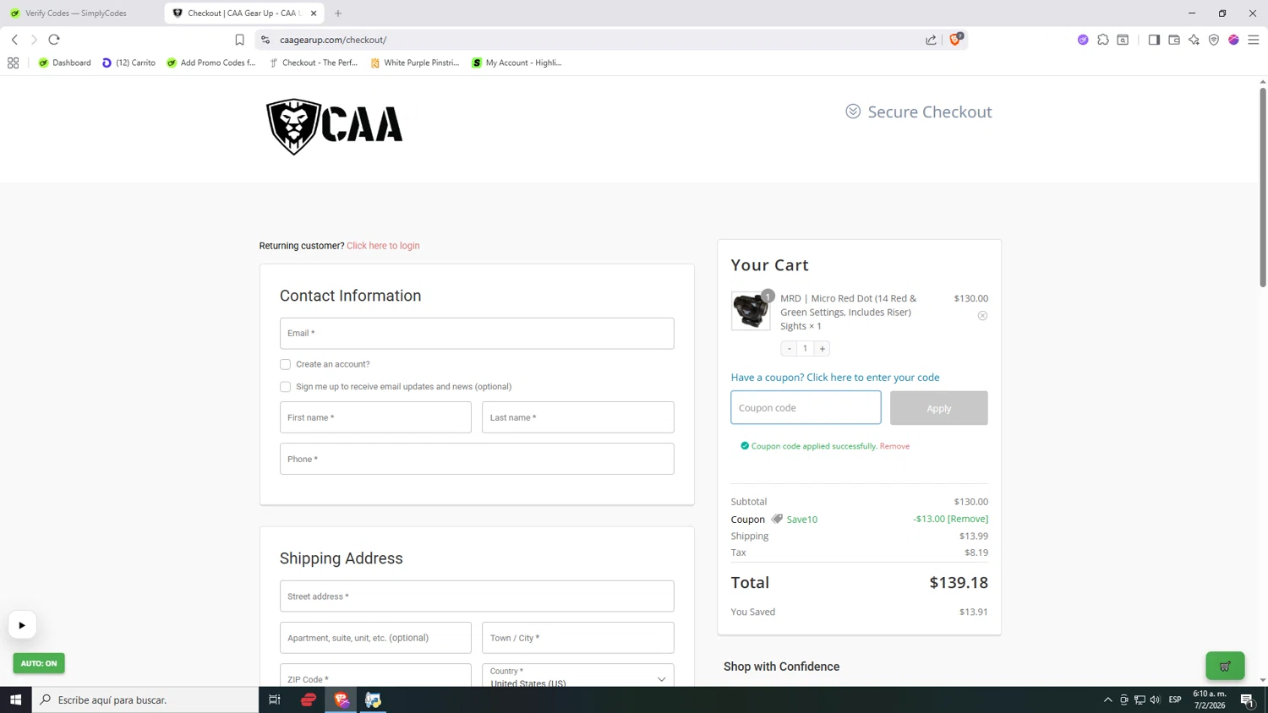Image resolution: width=1268 pixels, height=713 pixels.
Task: Remove the MRD item with the circled x icon
Action: (982, 316)
